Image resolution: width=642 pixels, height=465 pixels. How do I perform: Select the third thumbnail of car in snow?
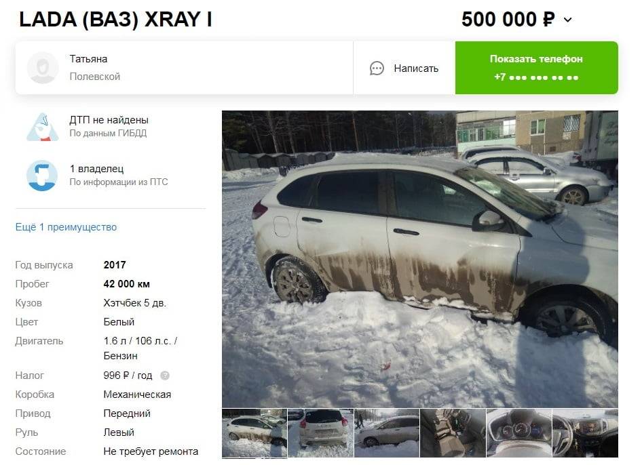387,433
